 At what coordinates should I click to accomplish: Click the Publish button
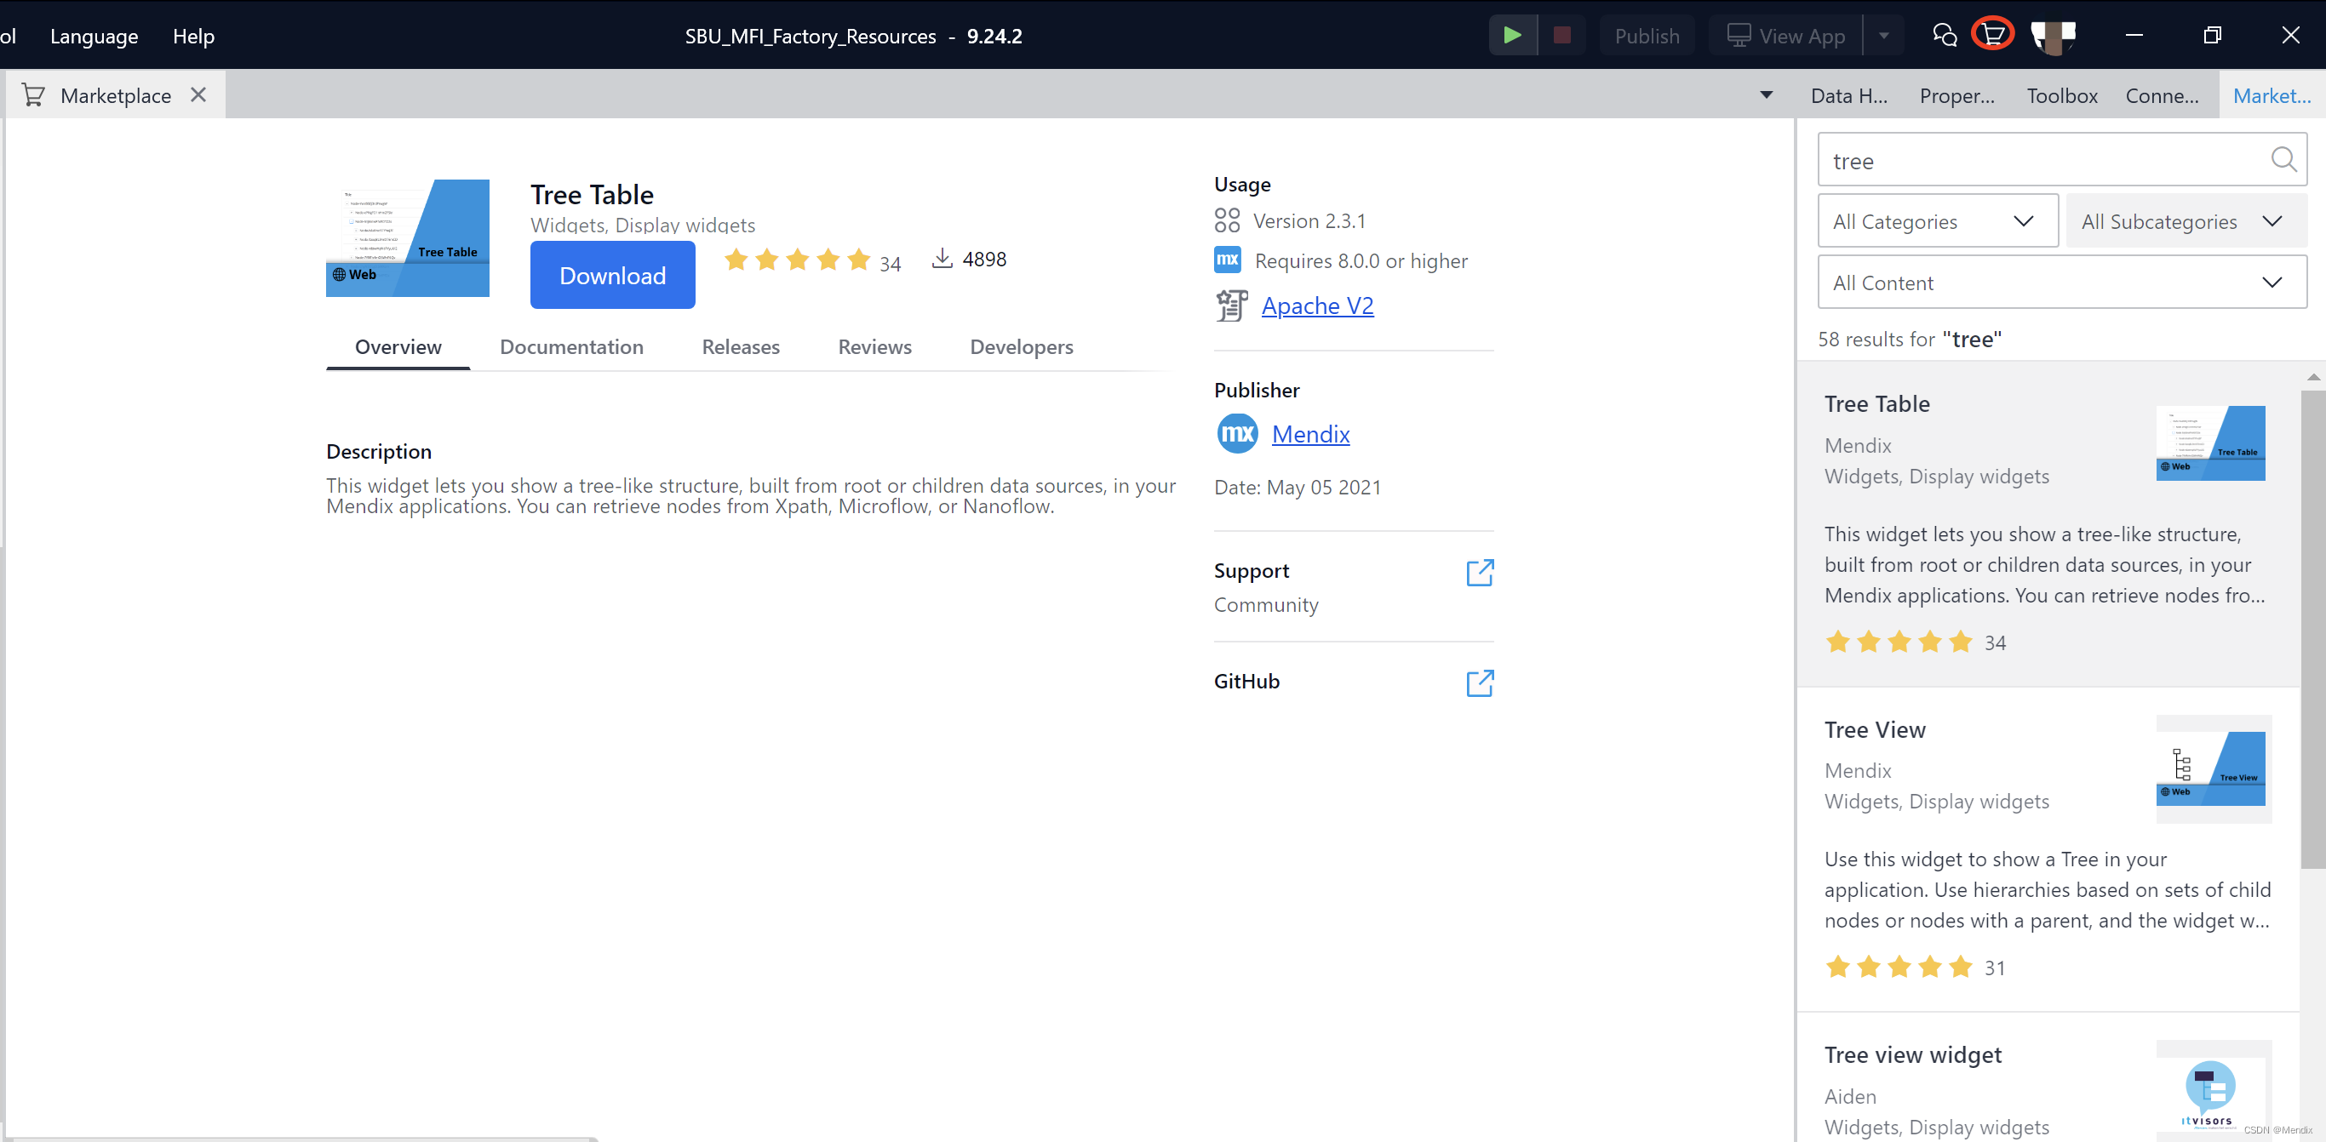pyautogui.click(x=1647, y=36)
